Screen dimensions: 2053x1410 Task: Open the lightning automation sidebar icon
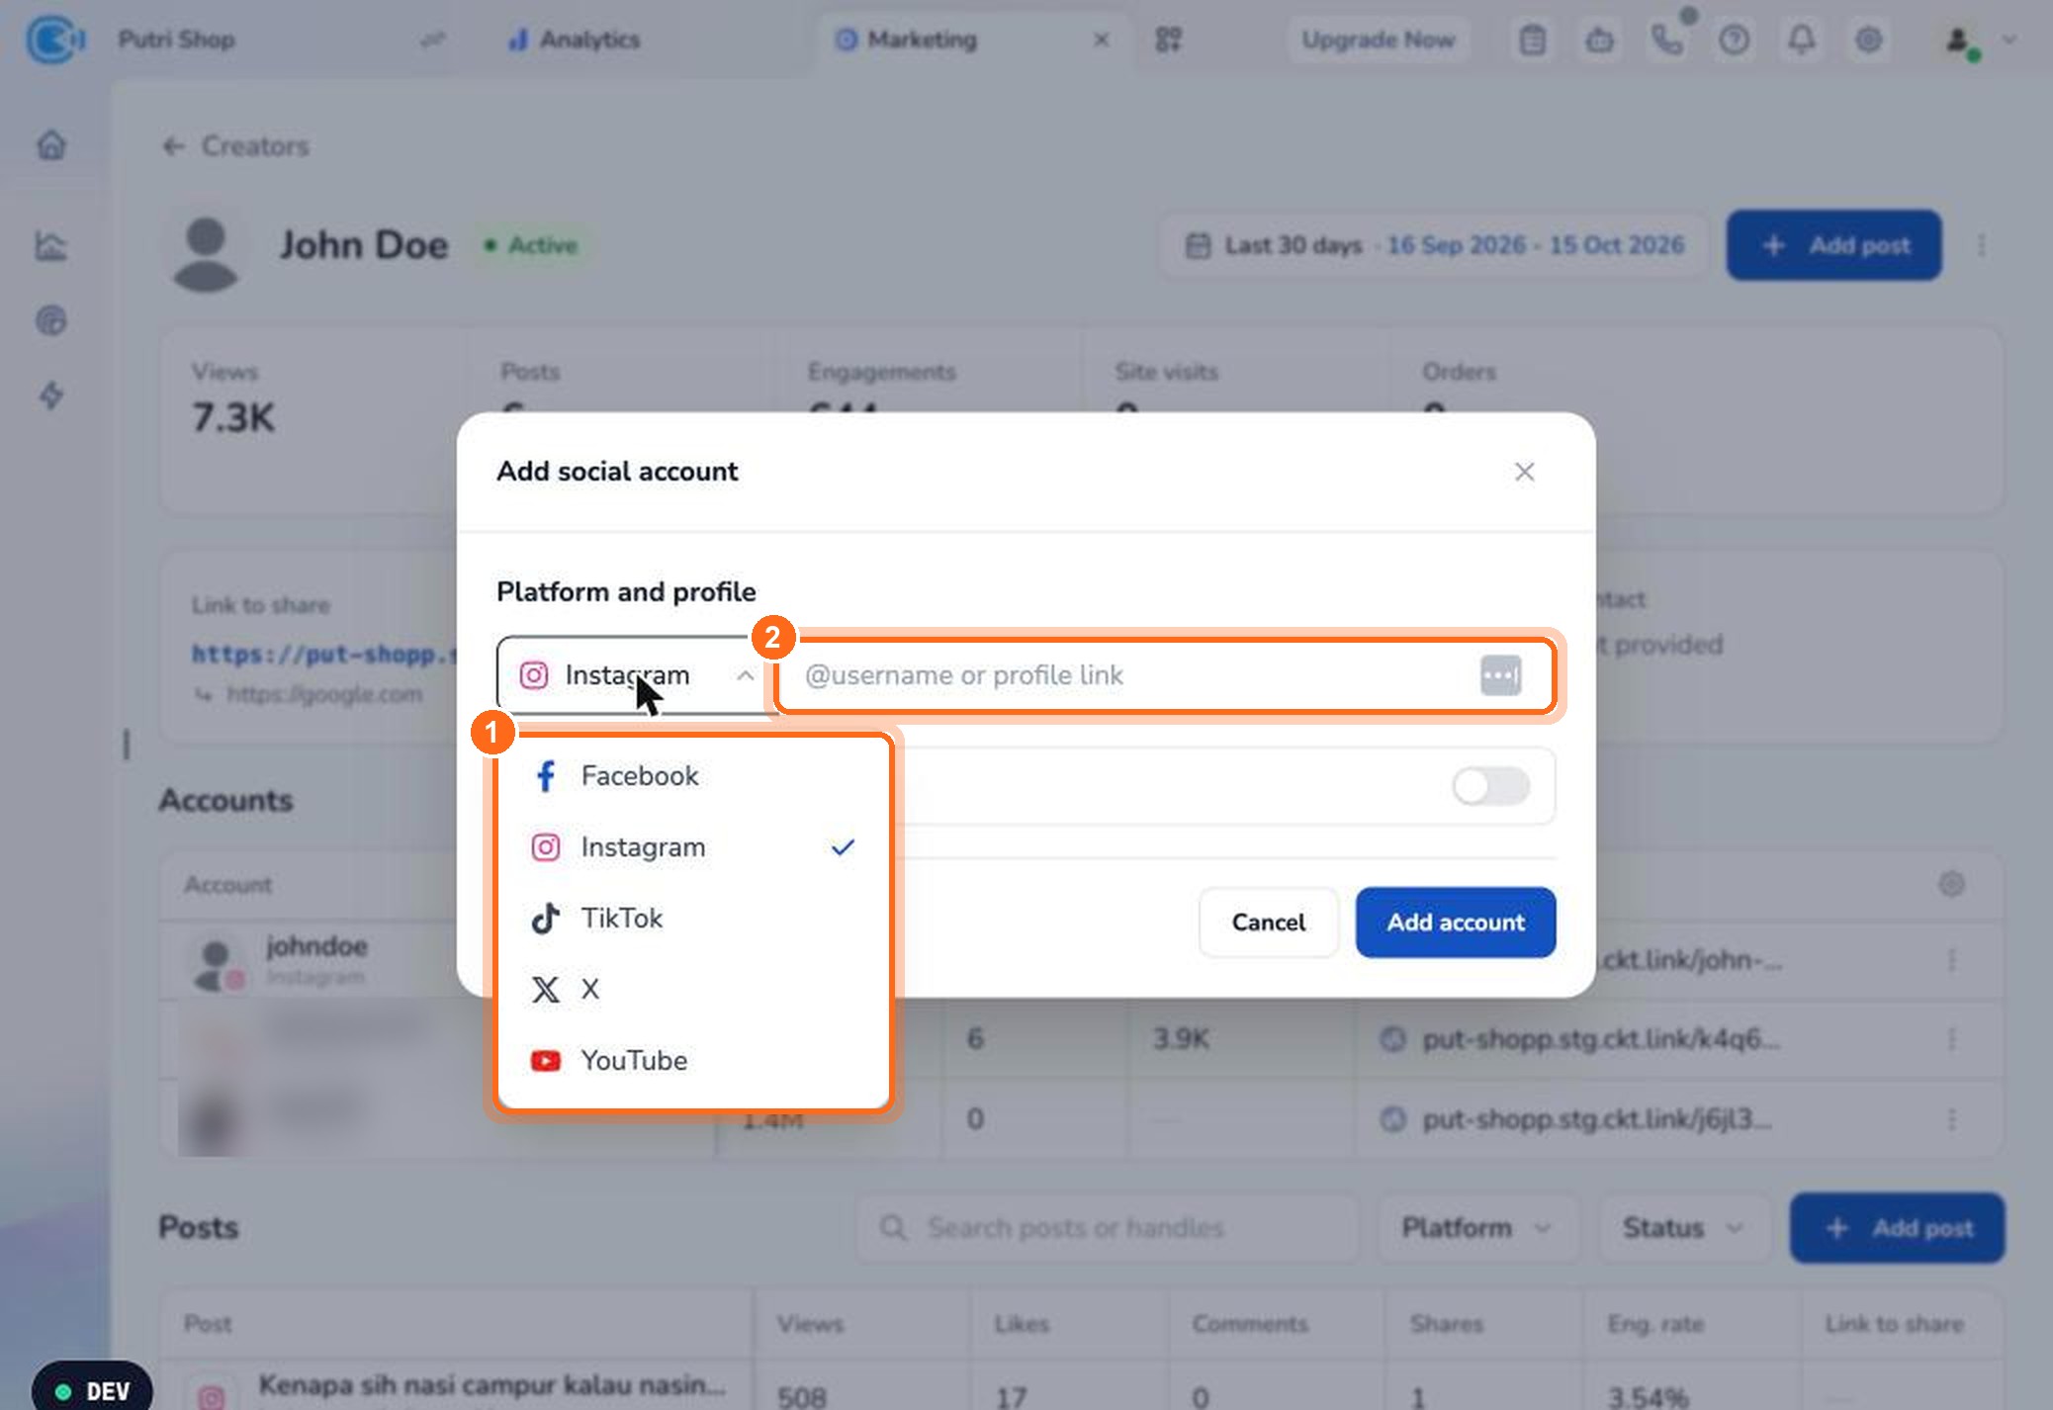(x=51, y=396)
